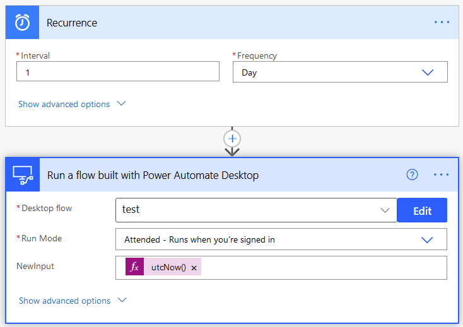Viewport: 463px width, 327px height.
Task: Click the Frequency field label
Action: point(257,55)
